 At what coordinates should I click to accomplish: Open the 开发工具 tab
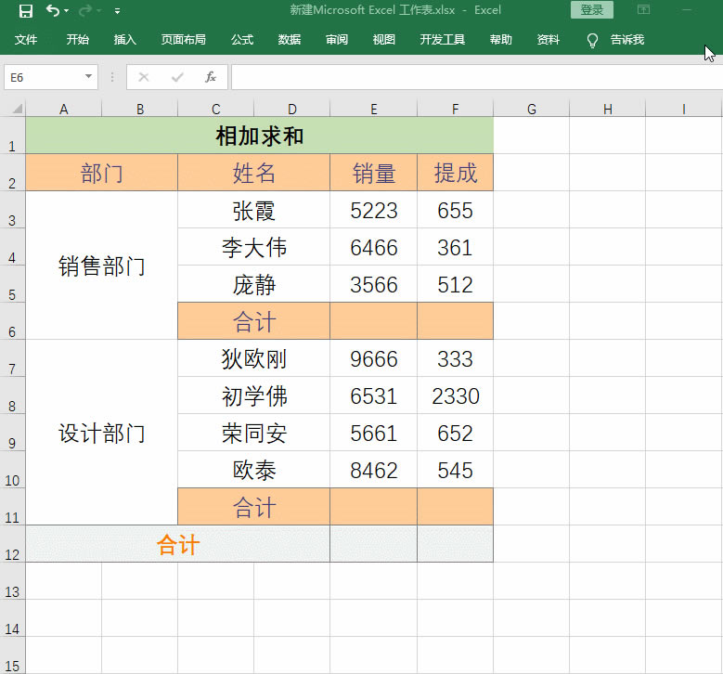443,40
